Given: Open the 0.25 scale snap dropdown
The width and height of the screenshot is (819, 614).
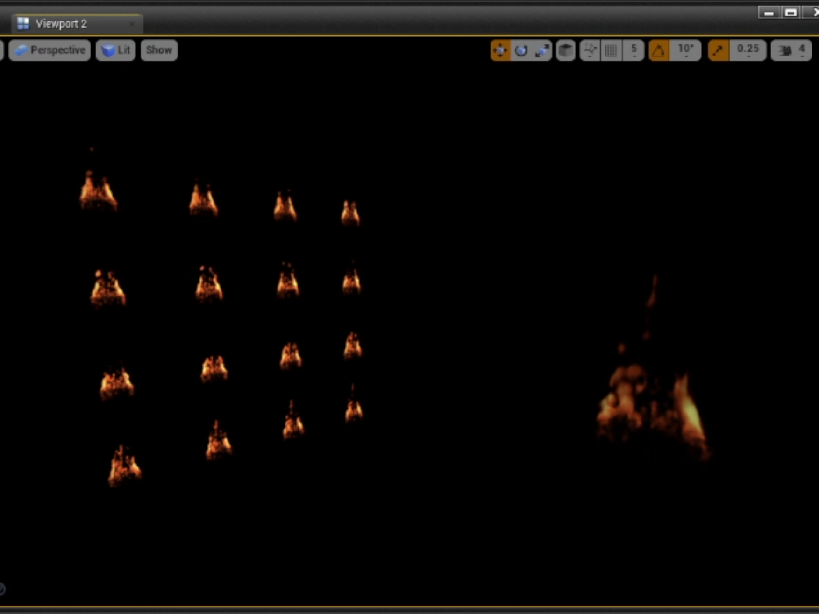Looking at the screenshot, I should pyautogui.click(x=748, y=50).
